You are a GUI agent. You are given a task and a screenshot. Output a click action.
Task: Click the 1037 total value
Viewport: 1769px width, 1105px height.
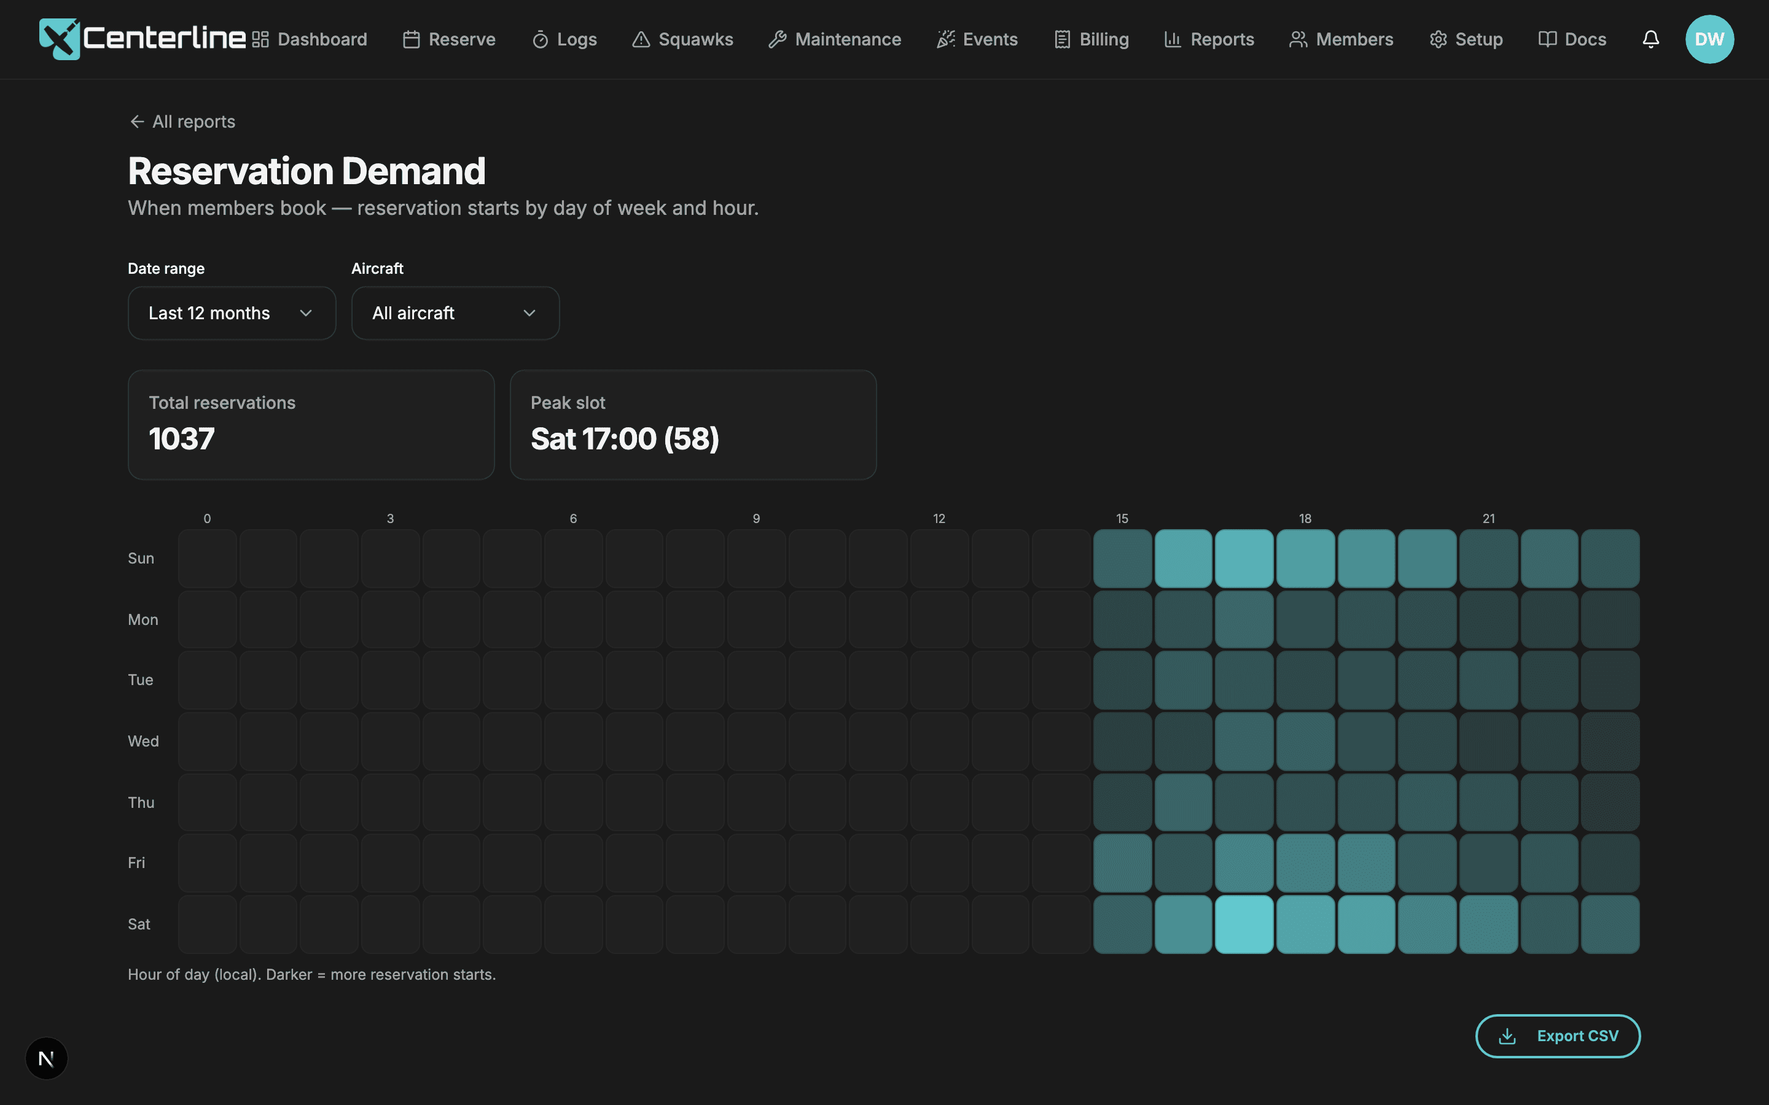pyautogui.click(x=181, y=438)
